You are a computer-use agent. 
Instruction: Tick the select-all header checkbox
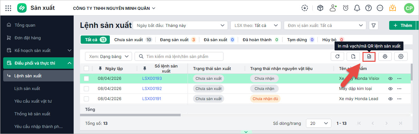pos(86,68)
